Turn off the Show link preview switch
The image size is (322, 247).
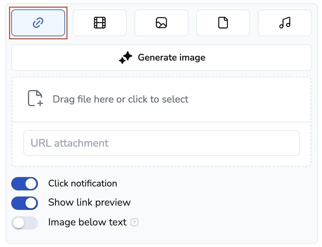25,203
